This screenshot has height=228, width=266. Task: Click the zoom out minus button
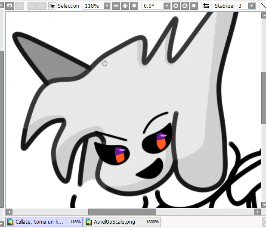[x=116, y=6]
